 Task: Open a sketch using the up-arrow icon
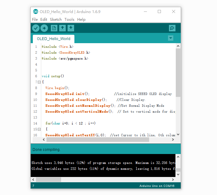62,28
